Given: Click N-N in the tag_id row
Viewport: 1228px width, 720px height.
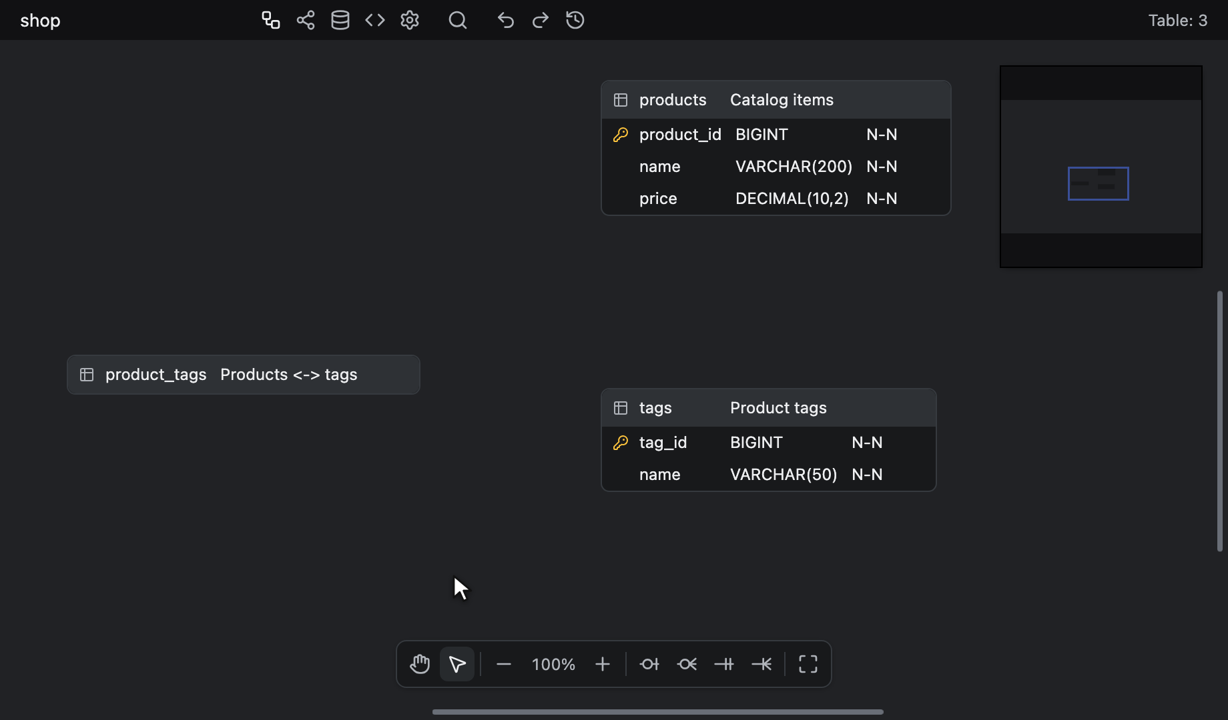Looking at the screenshot, I should [x=867, y=443].
